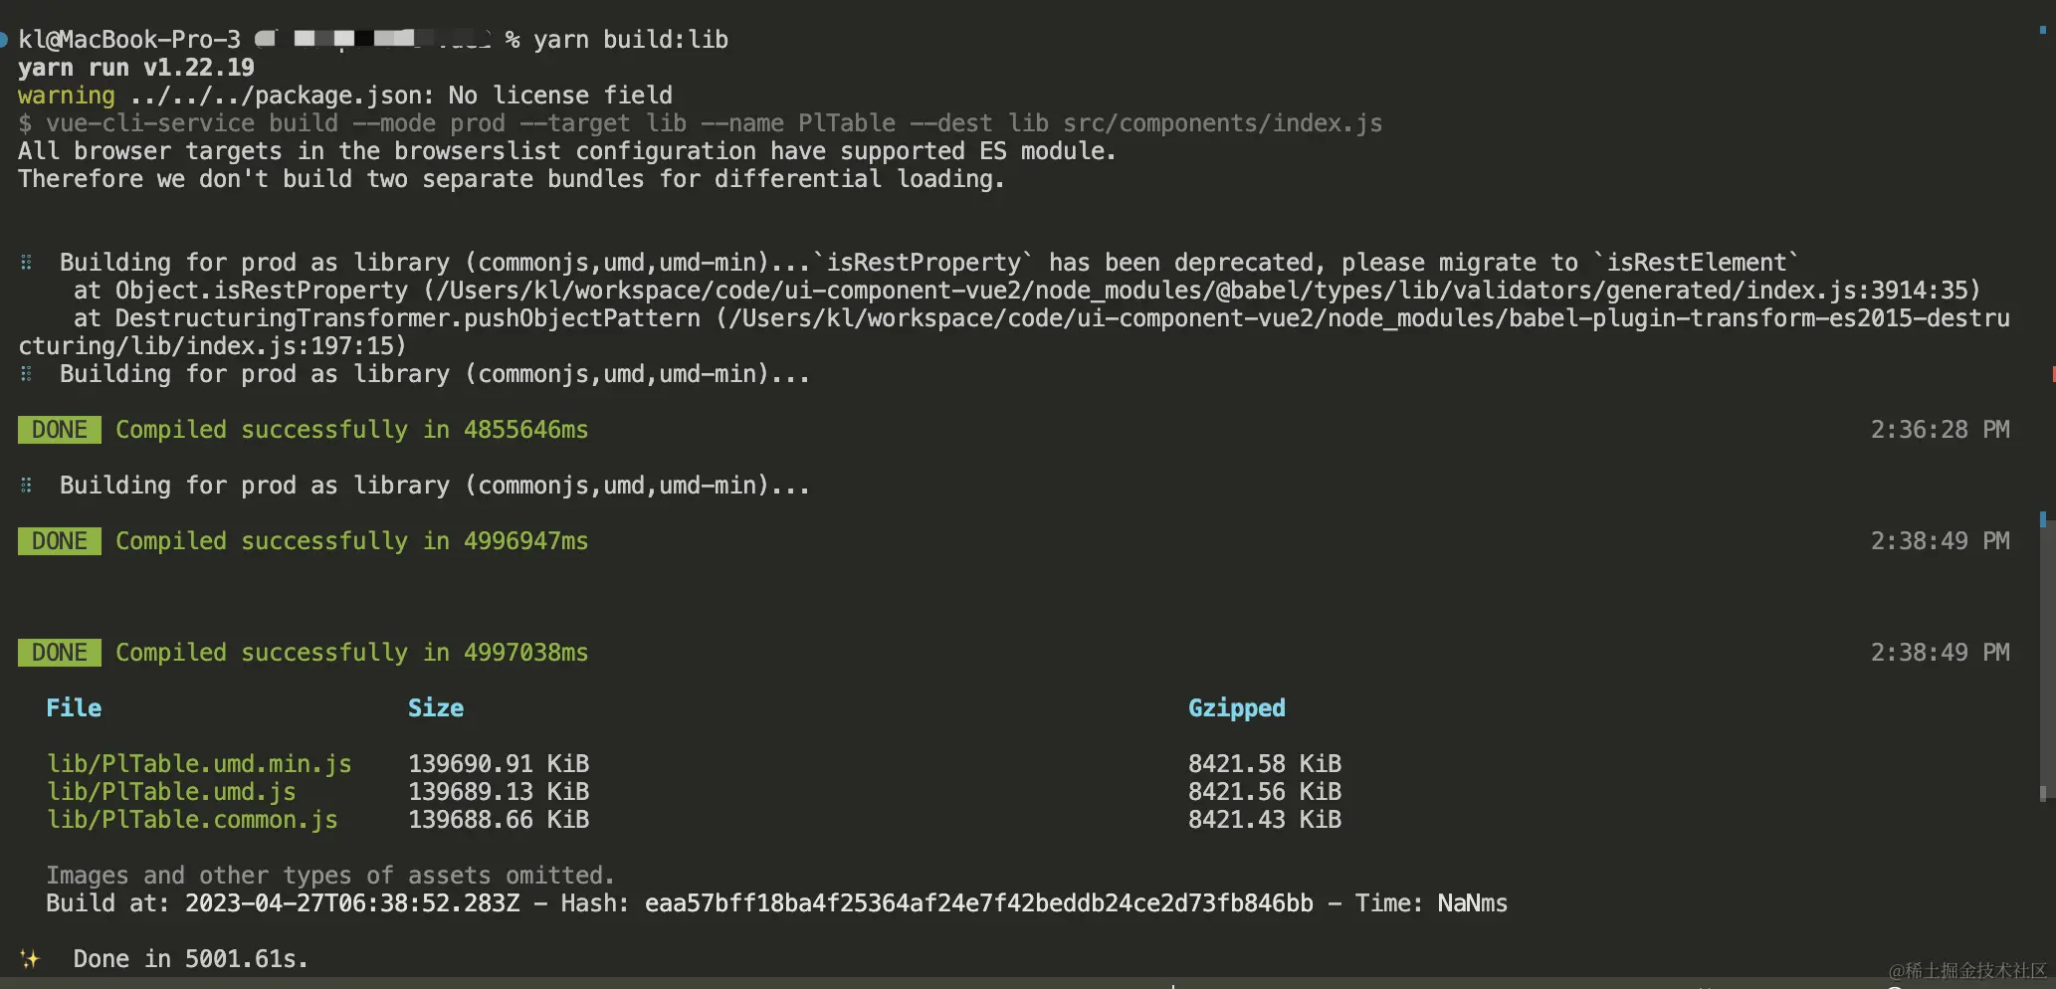2056x989 pixels.
Task: Click the build hash starting with eaa57bff
Action: point(978,903)
